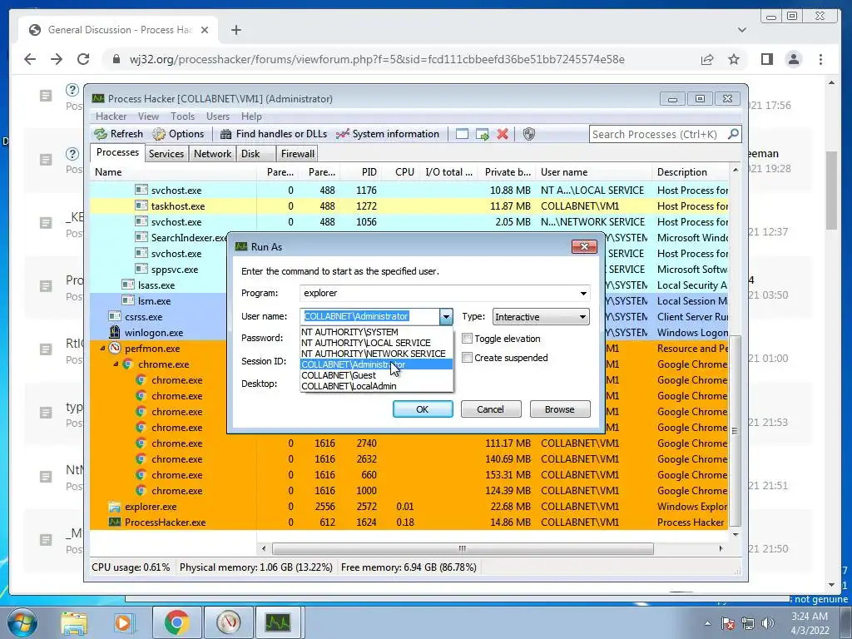Open the Program combo box arrow
Screen dimensions: 852x639
click(x=583, y=293)
